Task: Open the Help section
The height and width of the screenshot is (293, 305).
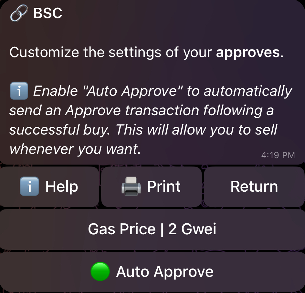Action: 48,187
